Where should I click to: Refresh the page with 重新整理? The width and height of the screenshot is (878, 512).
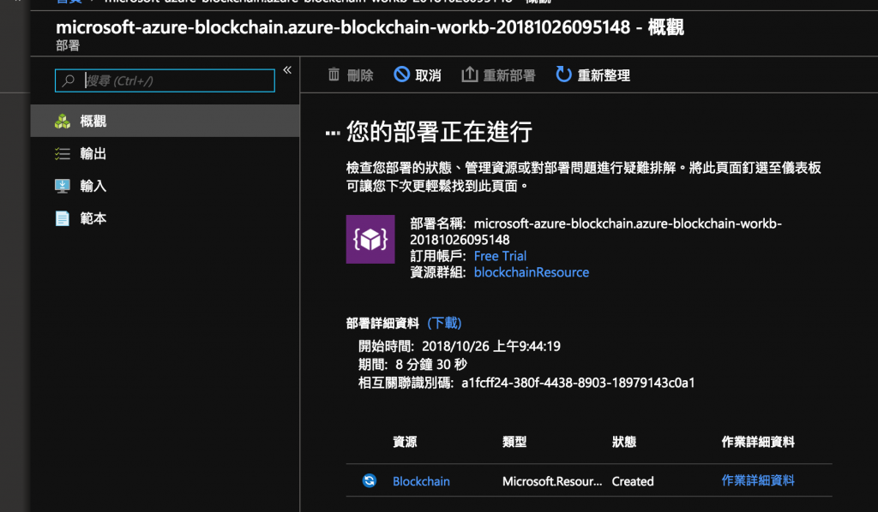coord(604,75)
